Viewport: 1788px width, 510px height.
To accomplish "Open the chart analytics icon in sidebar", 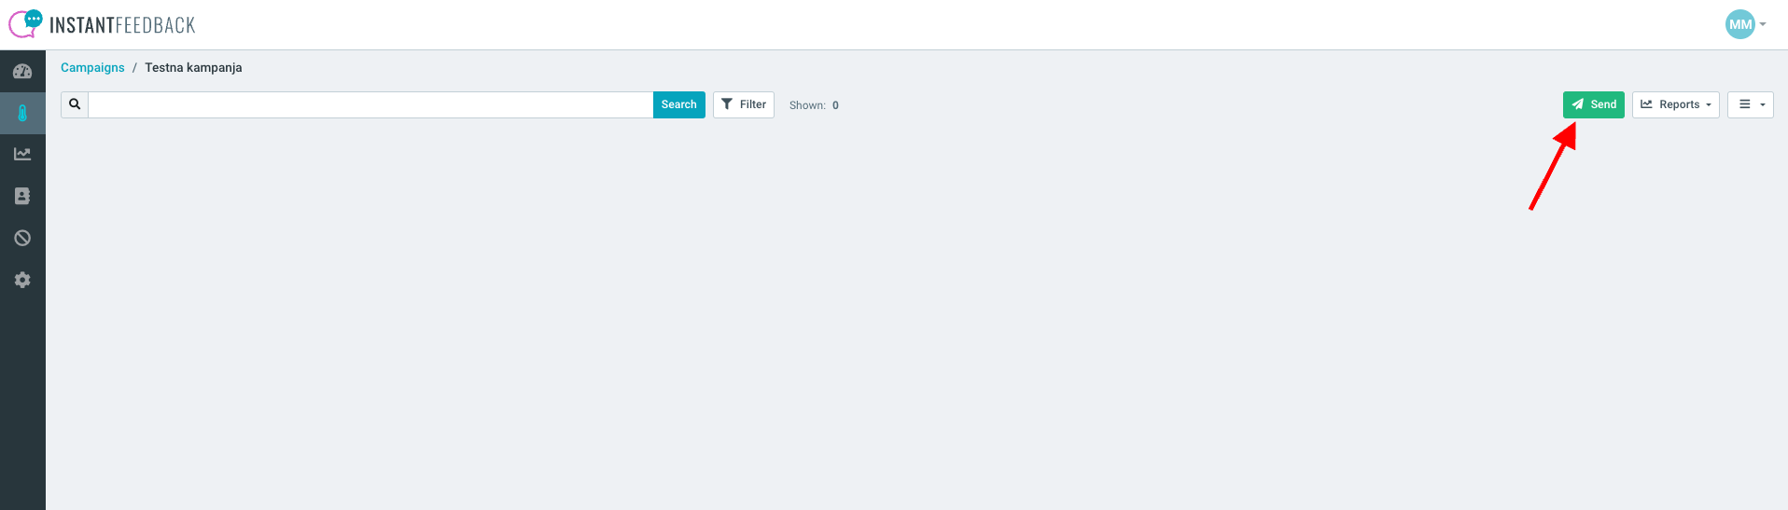I will 22,155.
